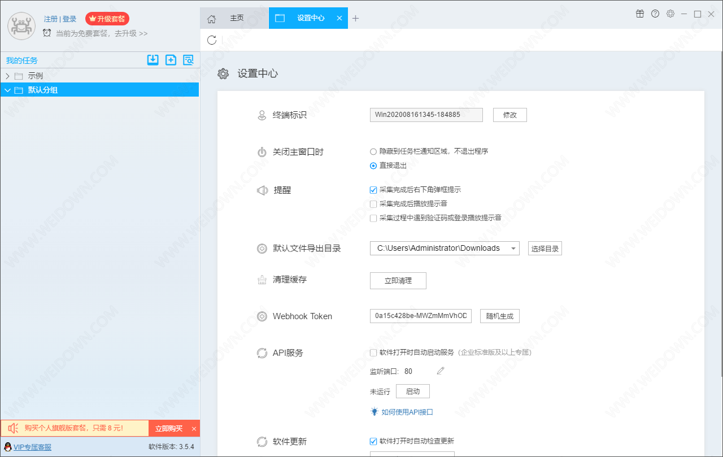Click the speaker icon in purchase banner
The width and height of the screenshot is (723, 457).
14,429
